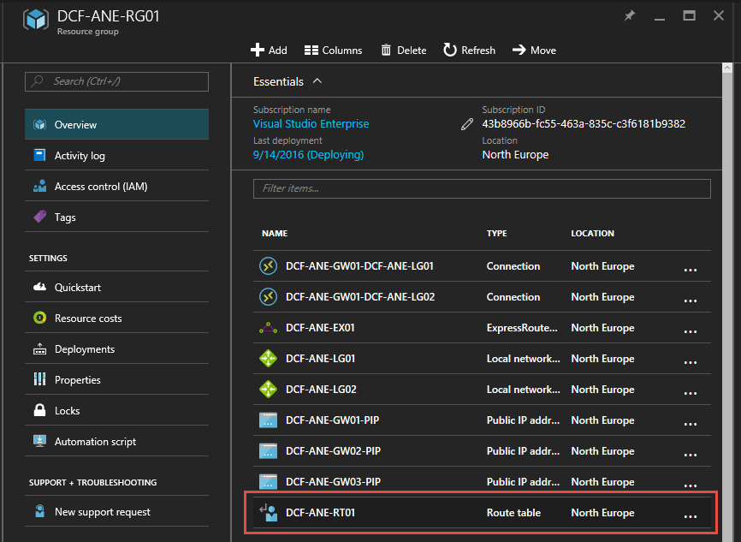Screen dimensions: 741x542
Task: Open the Columns chooser
Action: coord(334,50)
